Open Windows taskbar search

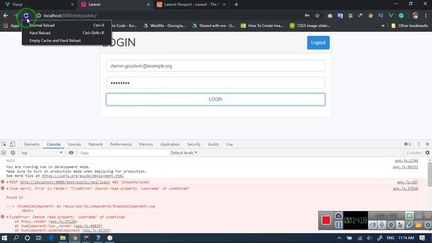click(16, 238)
